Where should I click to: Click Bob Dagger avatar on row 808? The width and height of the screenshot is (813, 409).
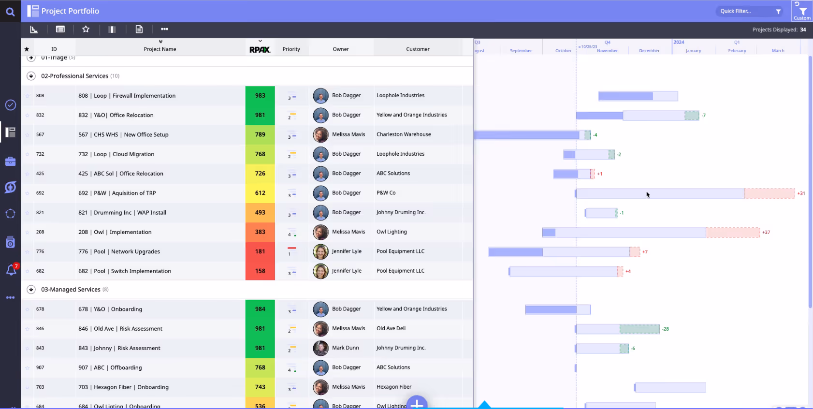(x=320, y=96)
